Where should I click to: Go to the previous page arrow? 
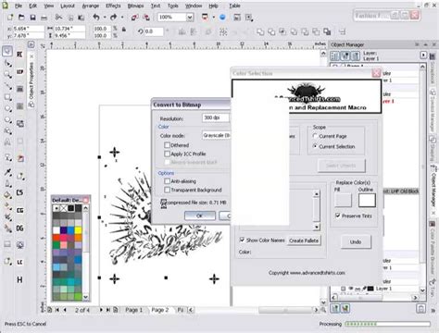(65, 310)
